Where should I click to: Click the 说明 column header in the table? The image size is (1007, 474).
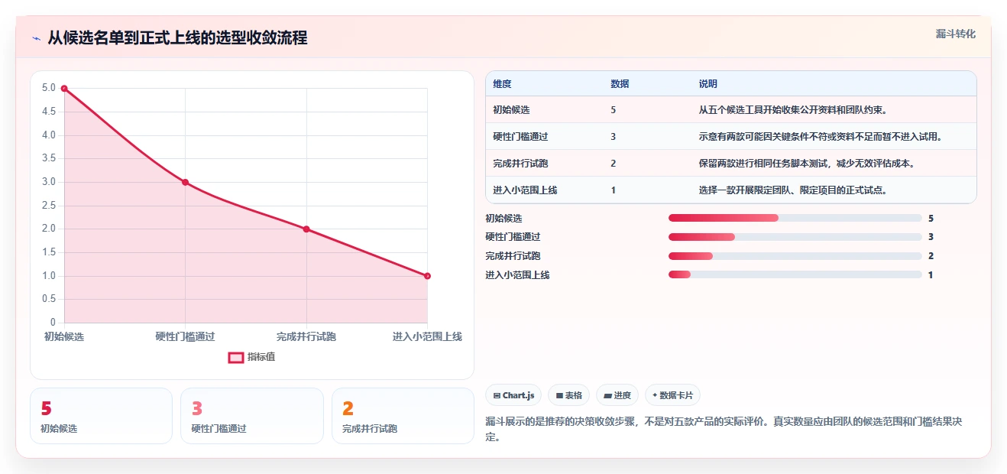pyautogui.click(x=708, y=84)
